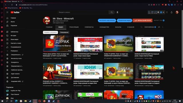Open Понравившиеся in the sidebar
Image resolution: width=183 pixels, height=103 pixels.
click(x=16, y=47)
